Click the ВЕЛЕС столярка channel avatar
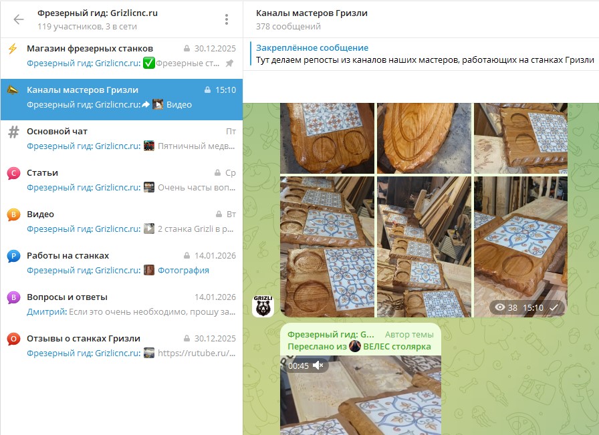The width and height of the screenshot is (599, 435). [355, 346]
